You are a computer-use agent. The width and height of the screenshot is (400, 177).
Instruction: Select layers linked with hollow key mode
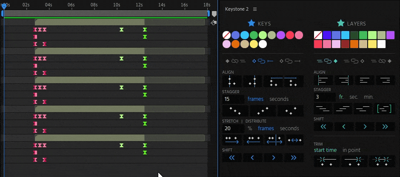coord(354,61)
